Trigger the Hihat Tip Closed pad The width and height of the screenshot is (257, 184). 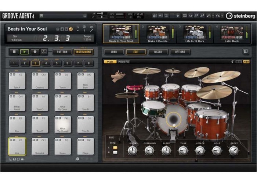click(x=63, y=125)
